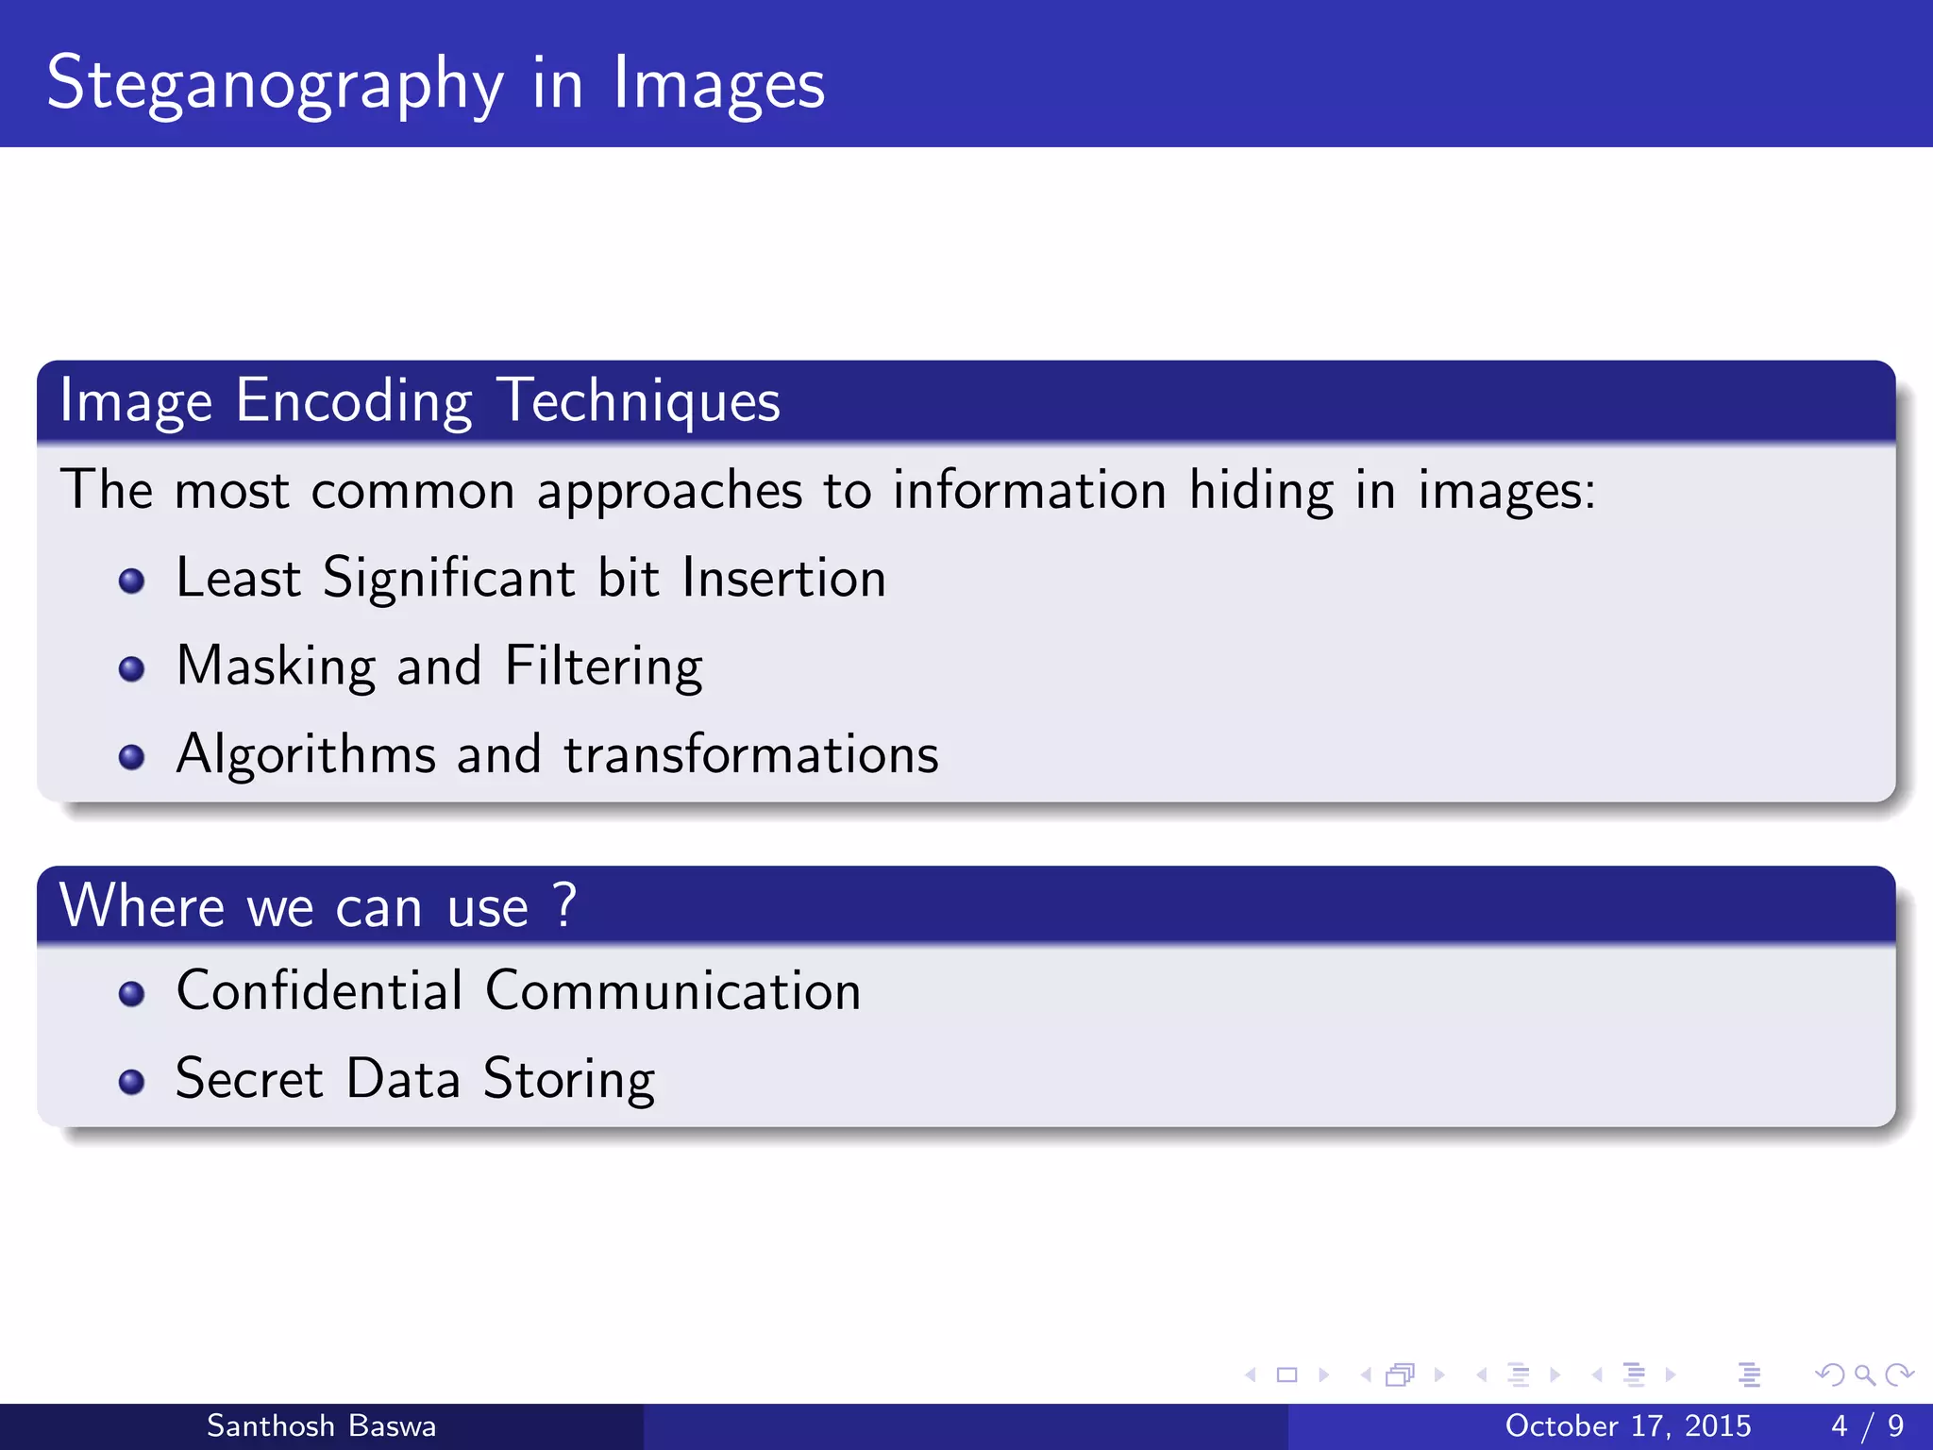The height and width of the screenshot is (1450, 1933).
Task: Click the 'Steganography in Images' slide title
Action: (x=435, y=83)
